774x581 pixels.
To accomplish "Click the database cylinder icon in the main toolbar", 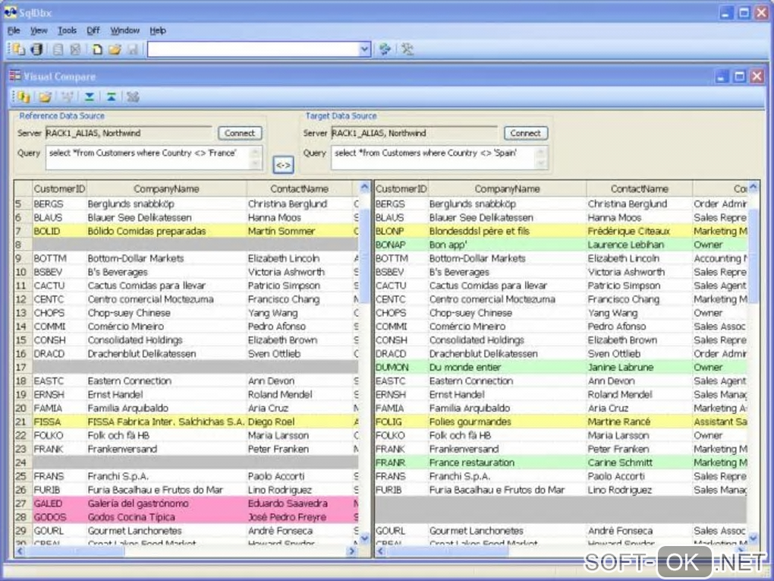I will 36,49.
